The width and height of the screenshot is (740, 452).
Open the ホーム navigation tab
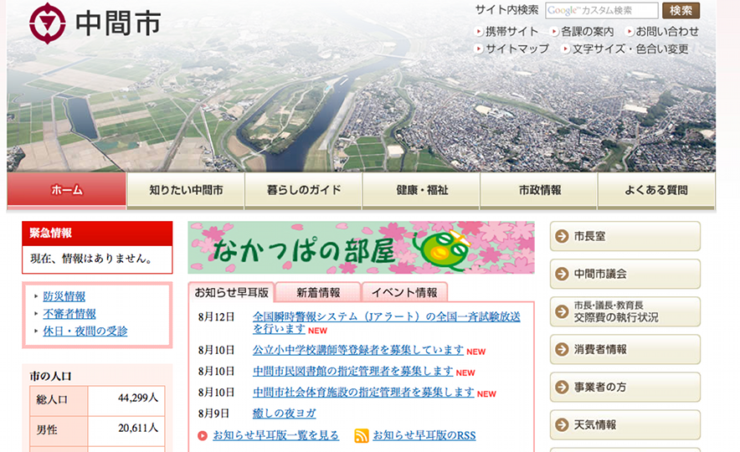point(67,190)
